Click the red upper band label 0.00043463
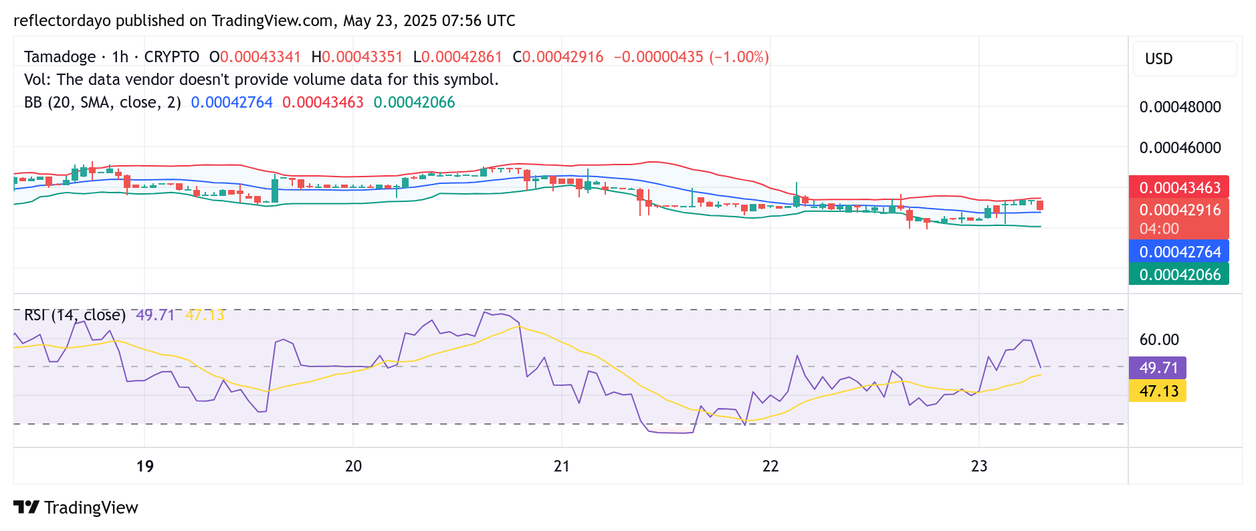The image size is (1256, 531). tap(1179, 188)
